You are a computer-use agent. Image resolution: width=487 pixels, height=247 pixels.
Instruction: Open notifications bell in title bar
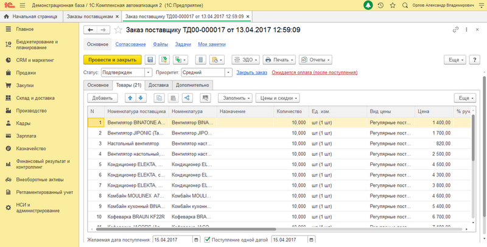pos(368,5)
